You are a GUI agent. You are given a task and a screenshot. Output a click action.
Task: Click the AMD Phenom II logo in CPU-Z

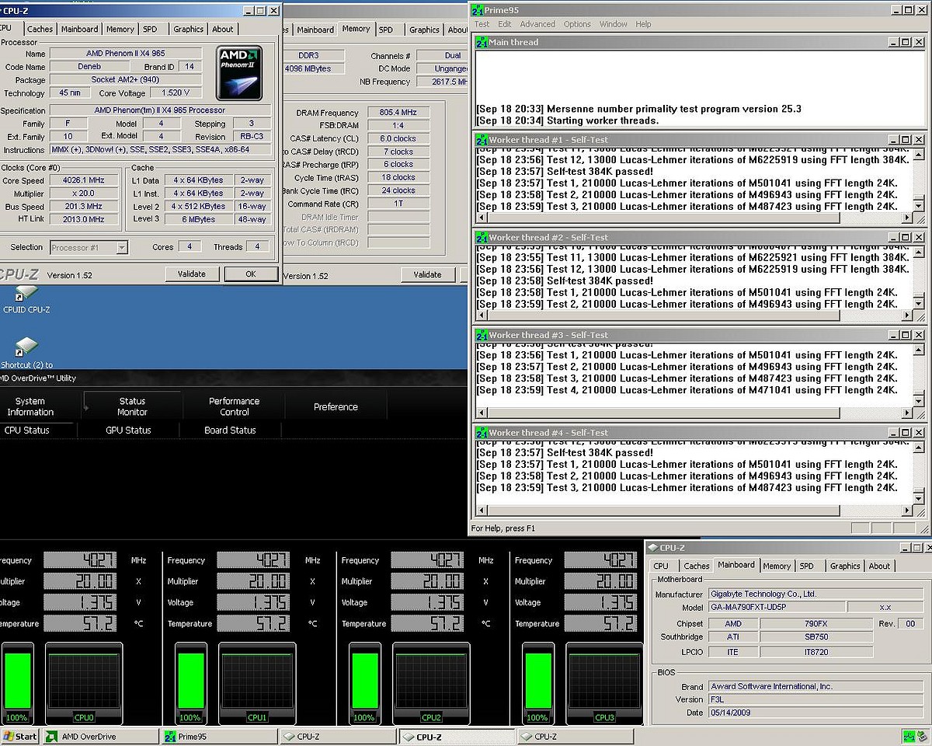tap(239, 73)
